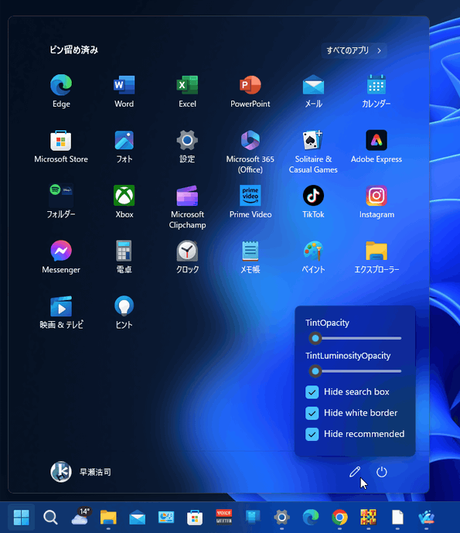Launch the ヒント app
The image size is (460, 533).
pyautogui.click(x=124, y=312)
